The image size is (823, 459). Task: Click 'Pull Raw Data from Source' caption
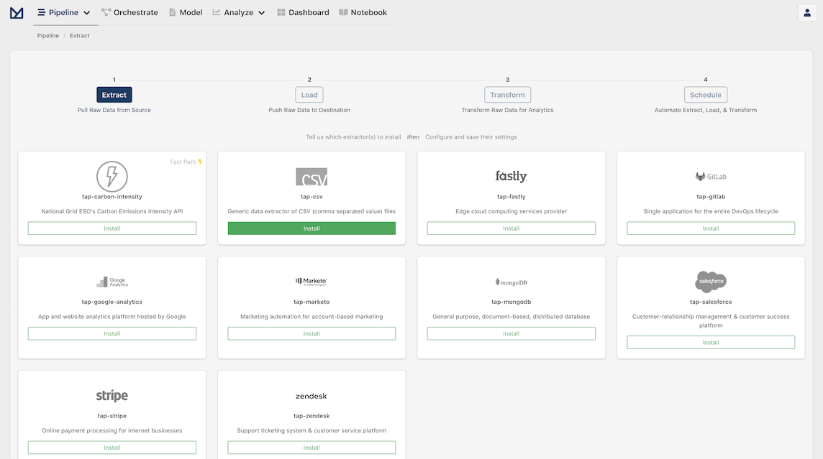[114, 110]
